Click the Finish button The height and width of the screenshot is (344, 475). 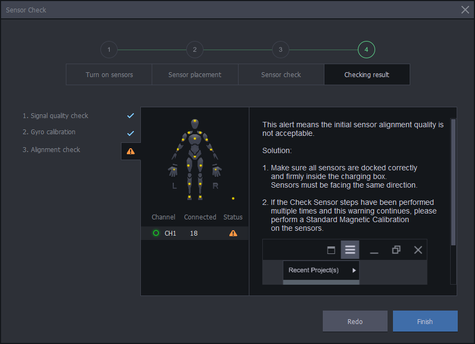click(x=425, y=321)
